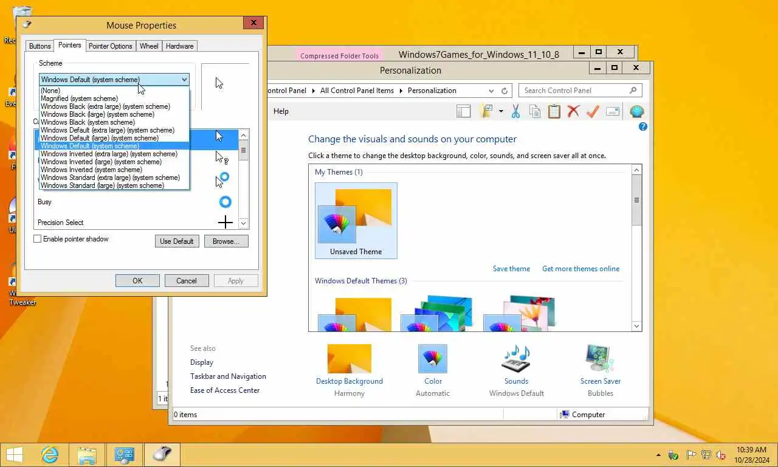Click the themes list scrollbar down arrow
Screen dimensions: 778x467
[637, 327]
